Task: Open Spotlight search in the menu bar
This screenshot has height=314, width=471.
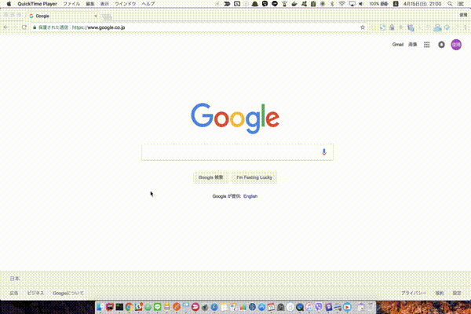Action: [x=450, y=4]
